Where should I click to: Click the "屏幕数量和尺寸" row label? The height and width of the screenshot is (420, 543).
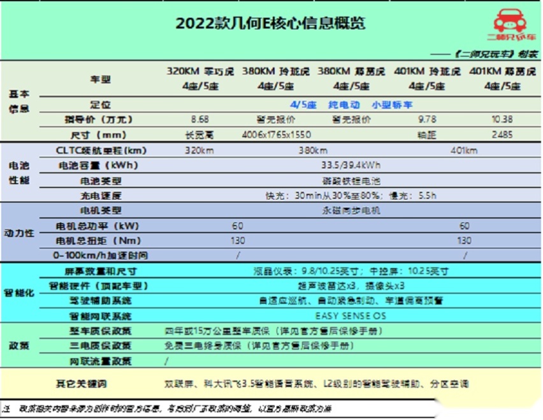pyautogui.click(x=101, y=271)
